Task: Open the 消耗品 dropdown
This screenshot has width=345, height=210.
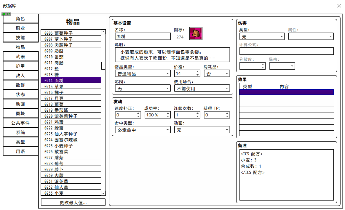Action: click(217, 73)
